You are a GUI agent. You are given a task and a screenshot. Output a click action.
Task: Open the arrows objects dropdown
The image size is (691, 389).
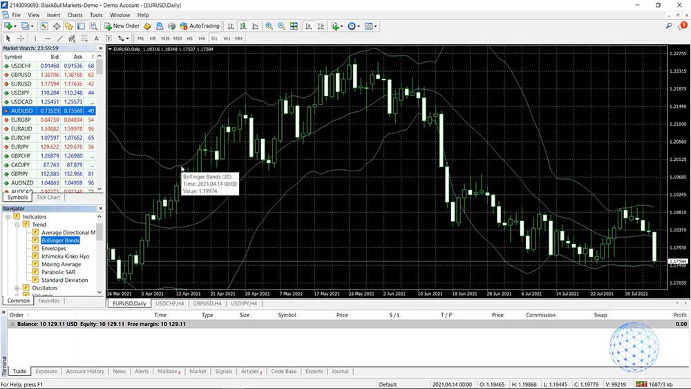tap(123, 39)
